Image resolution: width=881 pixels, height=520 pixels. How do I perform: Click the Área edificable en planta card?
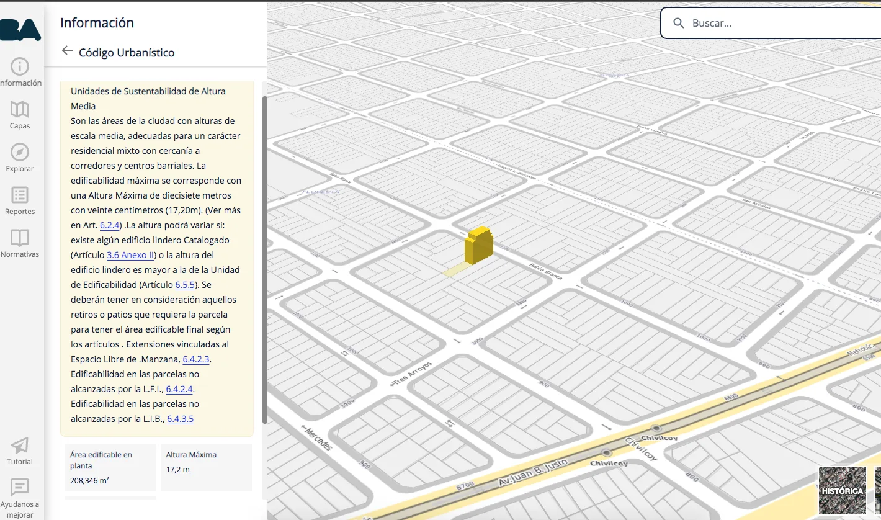tap(110, 468)
